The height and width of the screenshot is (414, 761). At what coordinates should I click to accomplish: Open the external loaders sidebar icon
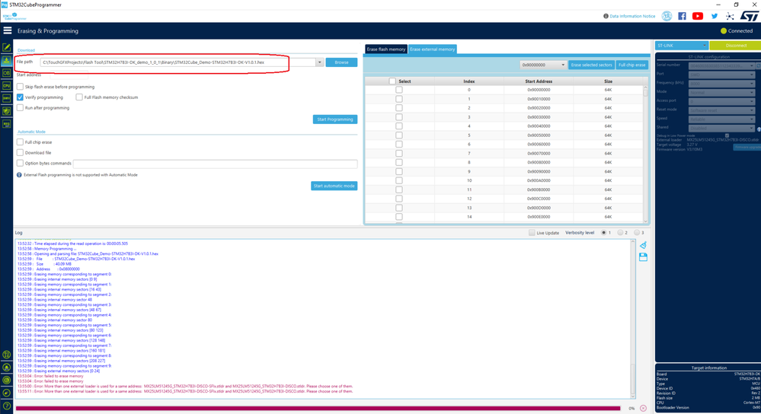click(6, 380)
